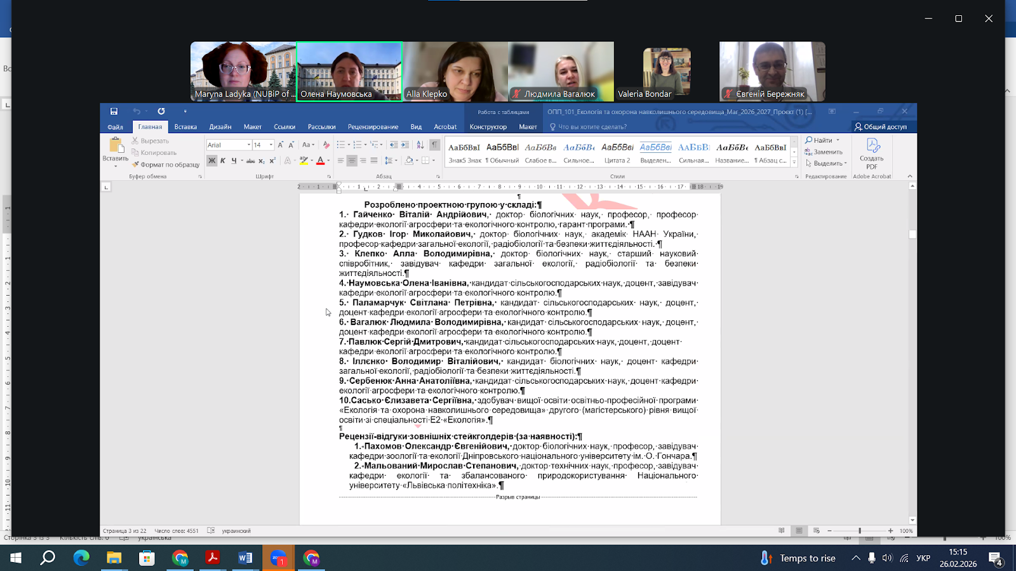Click the Redo/Repeat icon in quick access toolbar
1016x571 pixels.
click(161, 111)
